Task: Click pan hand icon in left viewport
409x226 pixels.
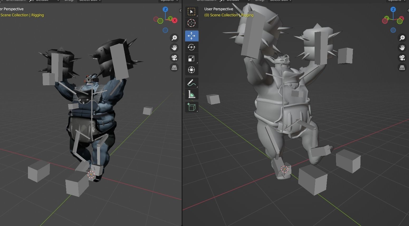Action: coord(174,48)
